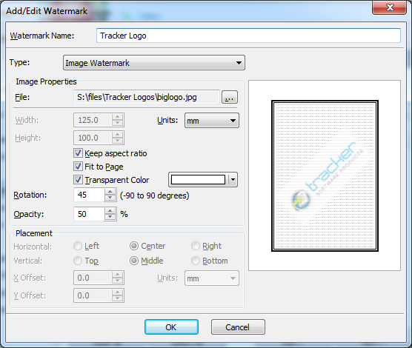Screen dimensions: 412x348
Task: Click the Cancel button
Action: coord(238,327)
